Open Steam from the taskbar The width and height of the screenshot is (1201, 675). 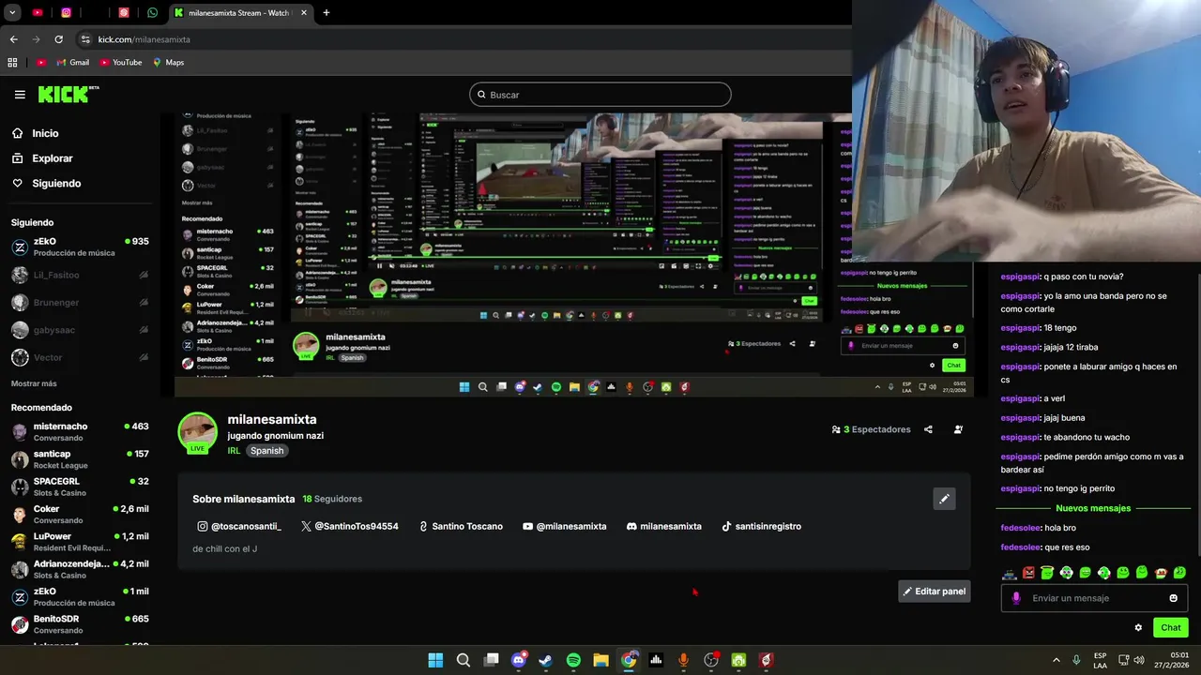(546, 660)
